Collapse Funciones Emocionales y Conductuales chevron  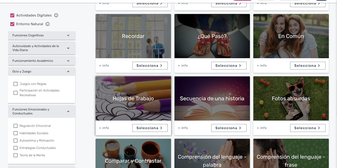tap(68, 111)
